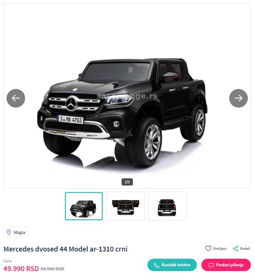
Task: Click the crossed-out 59.990 RSD old price
Action: (x=52, y=269)
